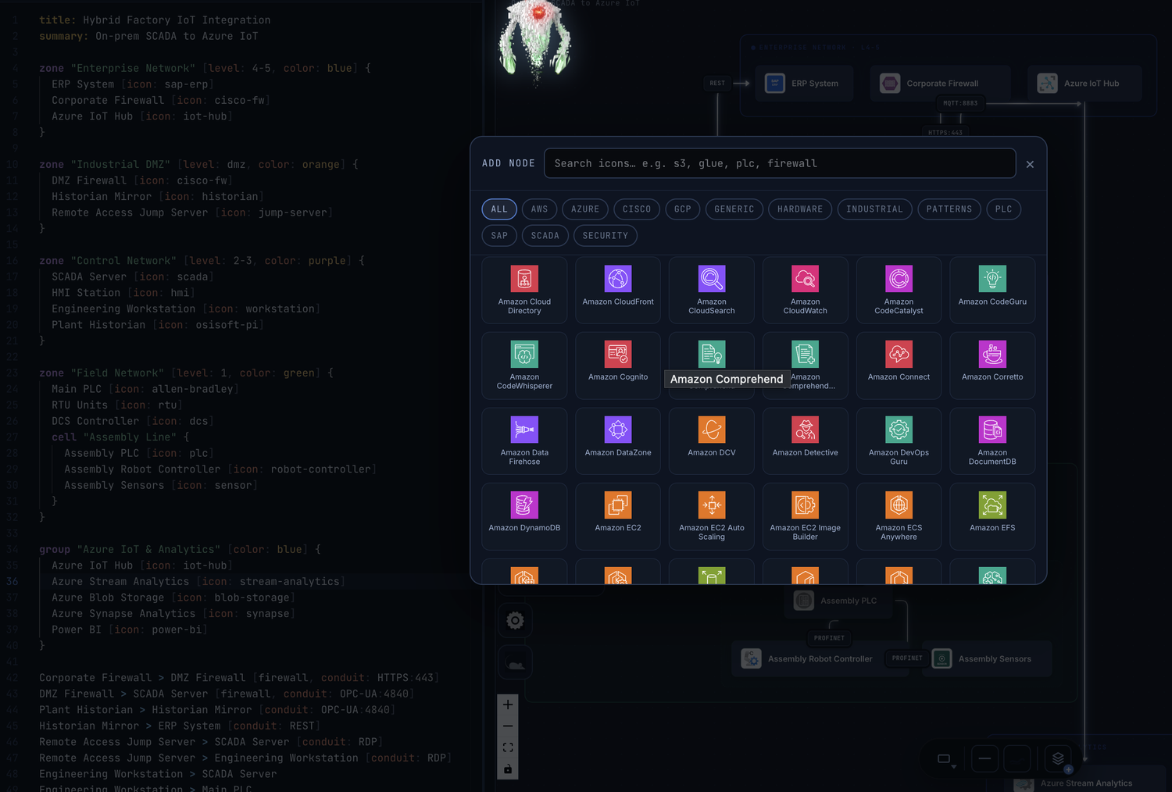The height and width of the screenshot is (792, 1172).
Task: Select the GENERIC category chip
Action: click(x=734, y=209)
